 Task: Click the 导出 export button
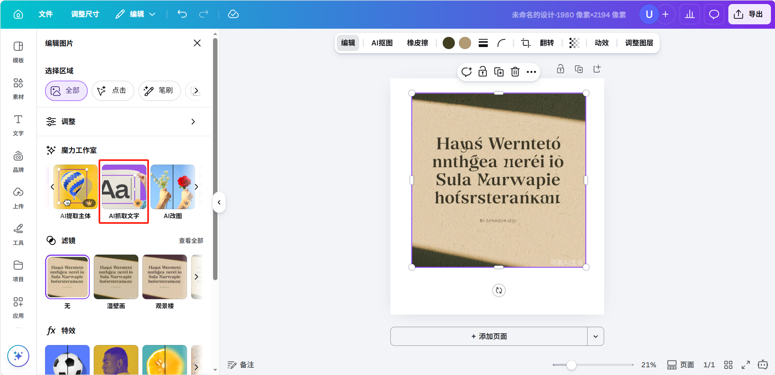[749, 15]
